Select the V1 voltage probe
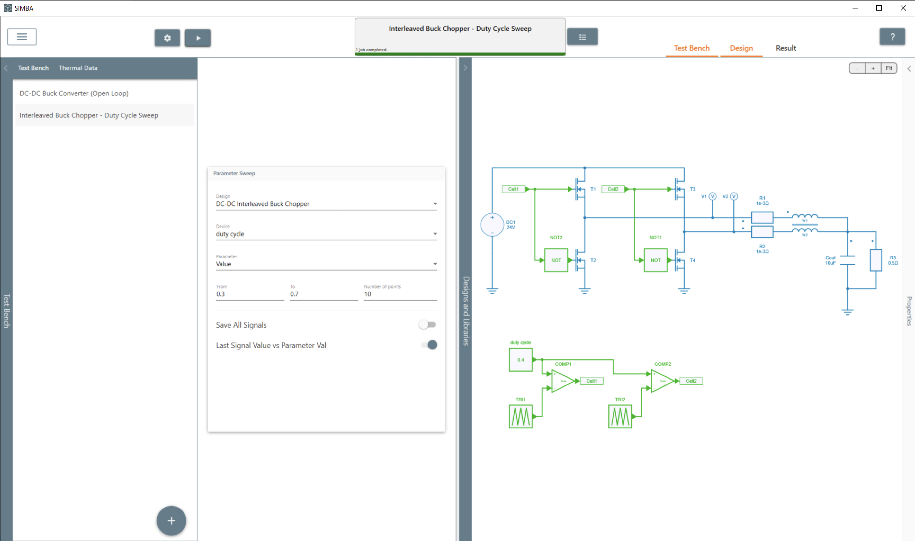 712,196
